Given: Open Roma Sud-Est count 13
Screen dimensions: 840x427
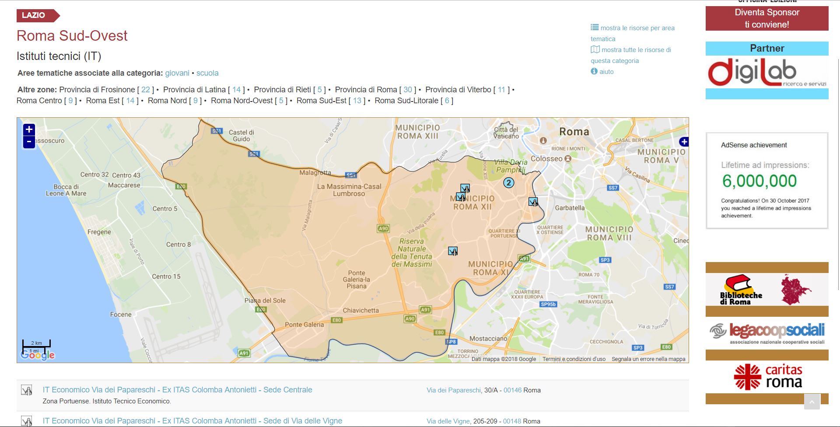Looking at the screenshot, I should click(357, 101).
